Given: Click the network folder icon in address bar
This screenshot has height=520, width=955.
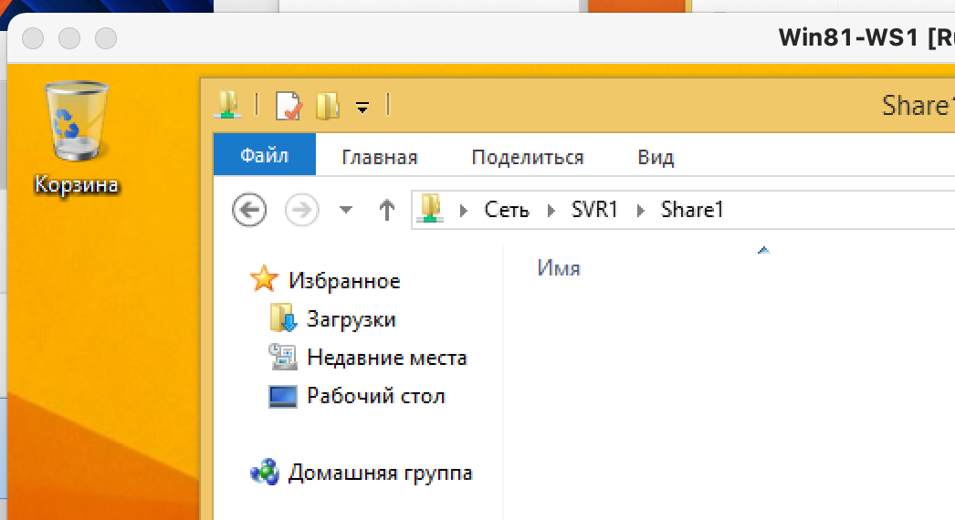Looking at the screenshot, I should coord(431,208).
